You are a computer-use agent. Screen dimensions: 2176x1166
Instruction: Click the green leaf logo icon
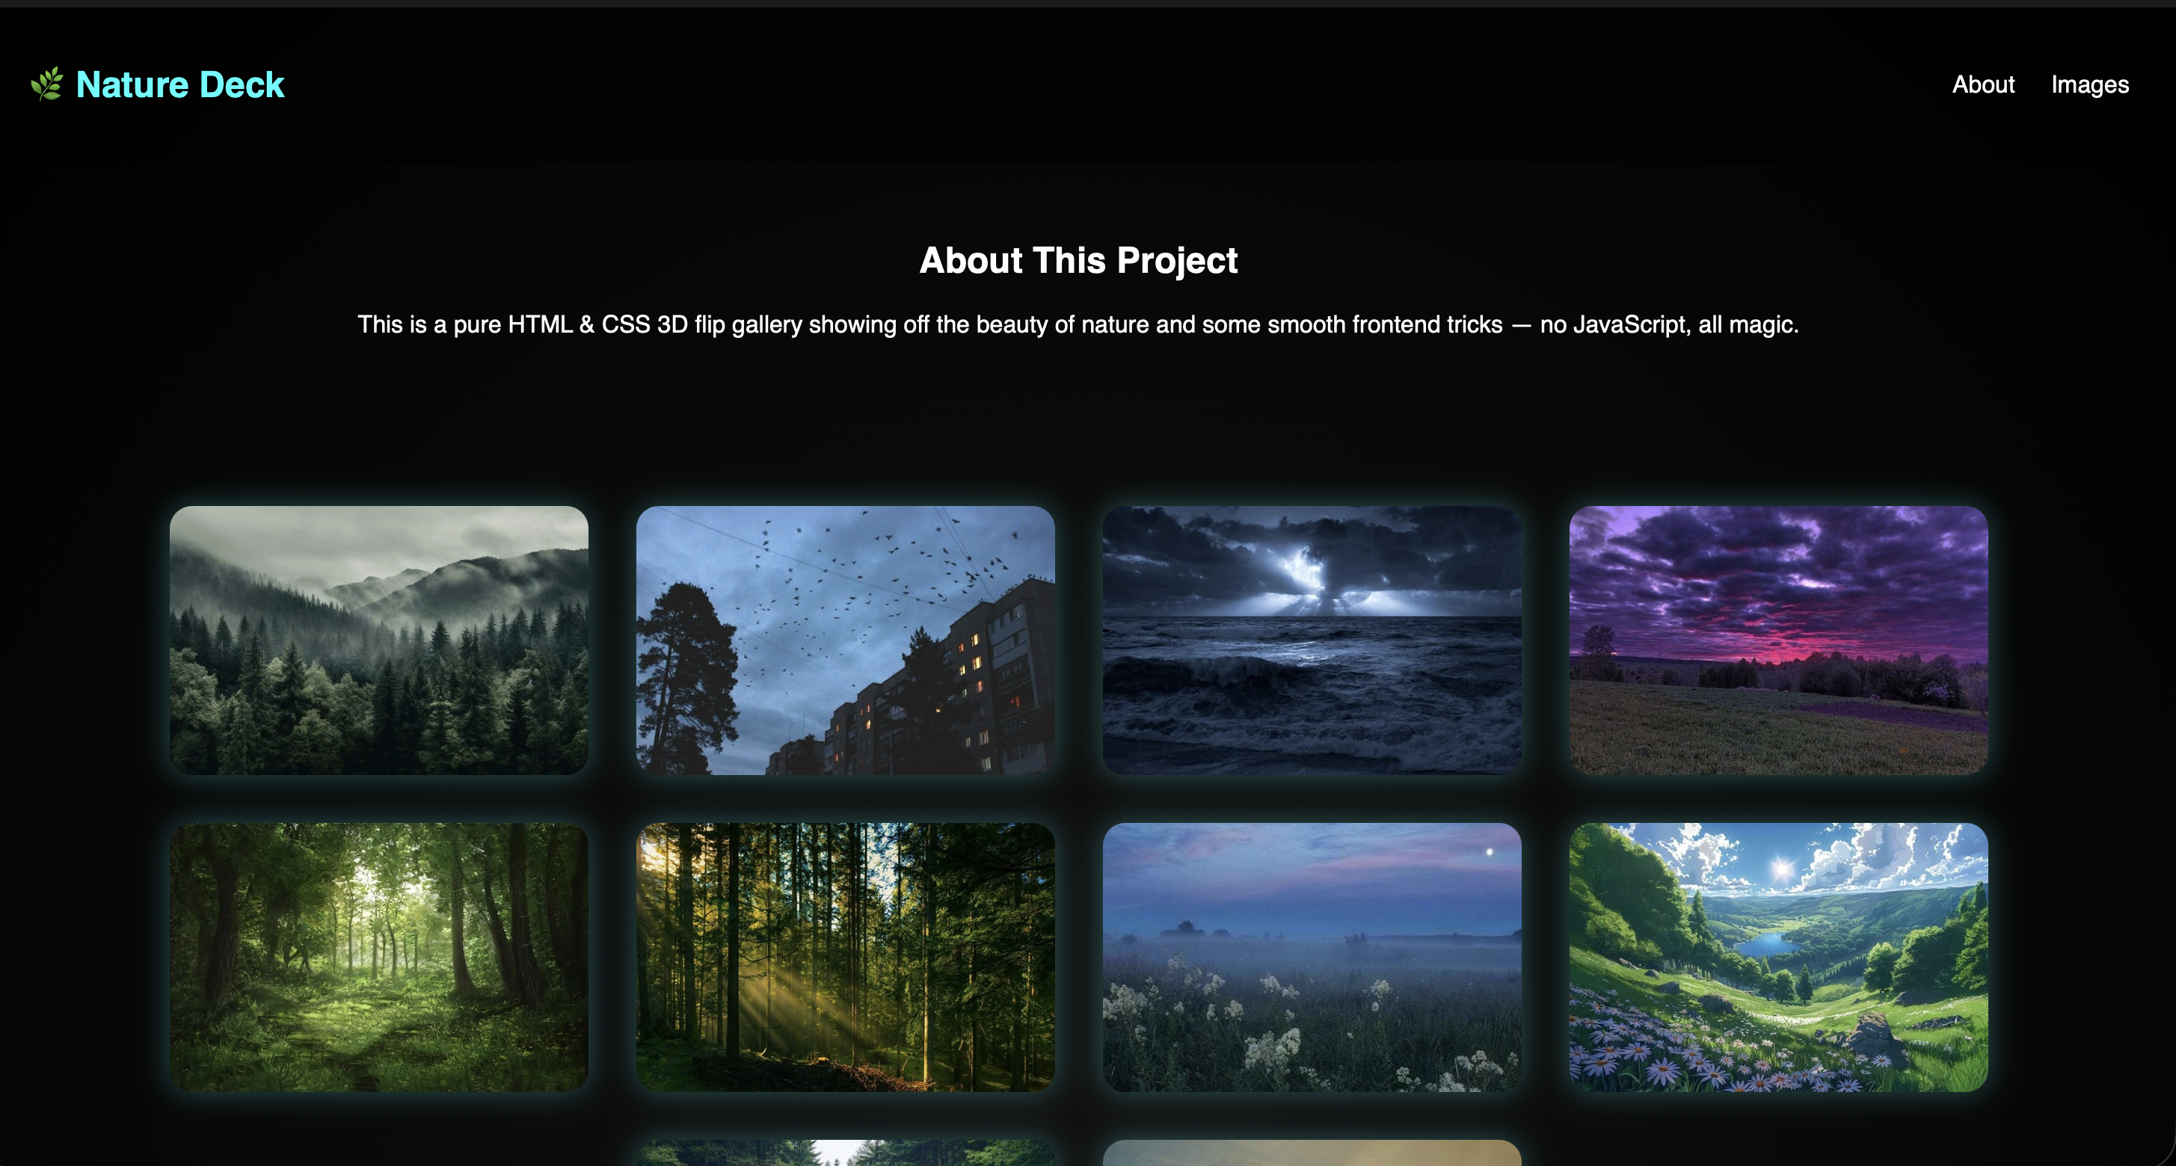(x=47, y=84)
